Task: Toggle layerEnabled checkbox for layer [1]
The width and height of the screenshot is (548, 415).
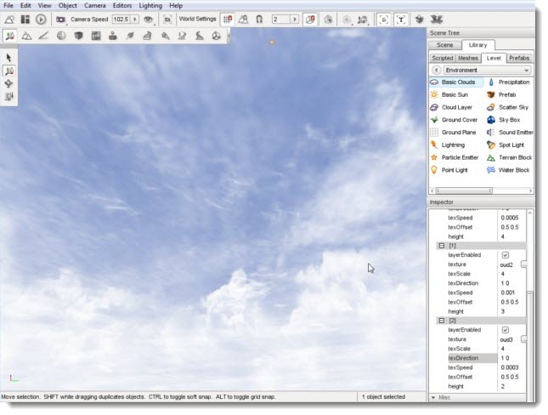Action: [x=506, y=255]
